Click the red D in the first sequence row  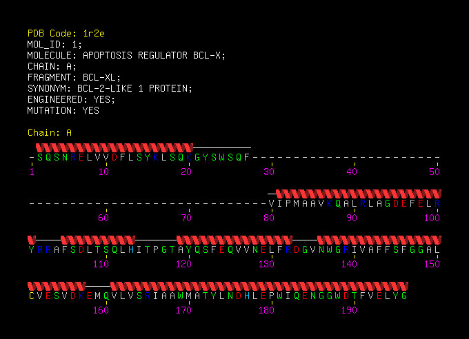114,157
